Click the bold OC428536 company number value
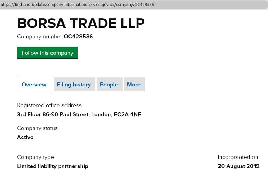 (x=78, y=37)
